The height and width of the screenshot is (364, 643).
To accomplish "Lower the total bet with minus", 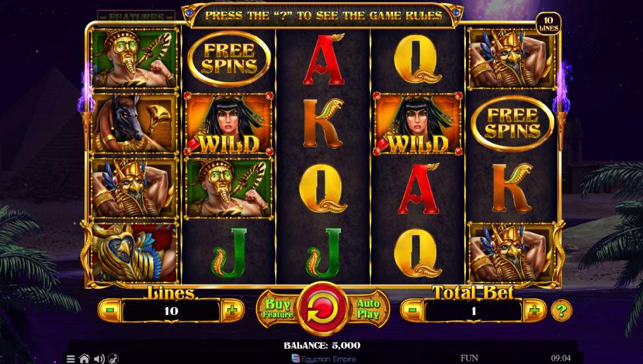I will point(412,310).
